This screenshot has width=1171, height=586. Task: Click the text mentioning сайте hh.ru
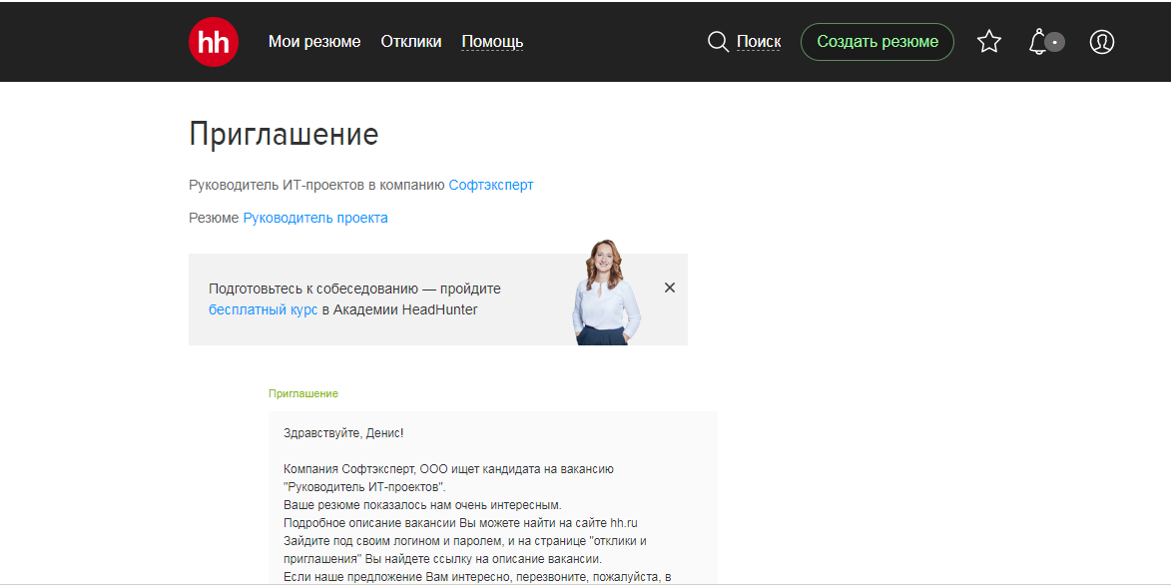tap(461, 523)
